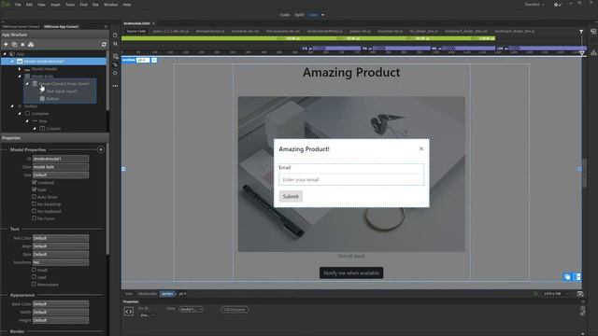Click the modal ID input field
The image size is (598, 336).
(x=61, y=159)
